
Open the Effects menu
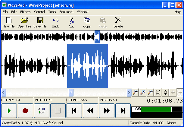25,12
